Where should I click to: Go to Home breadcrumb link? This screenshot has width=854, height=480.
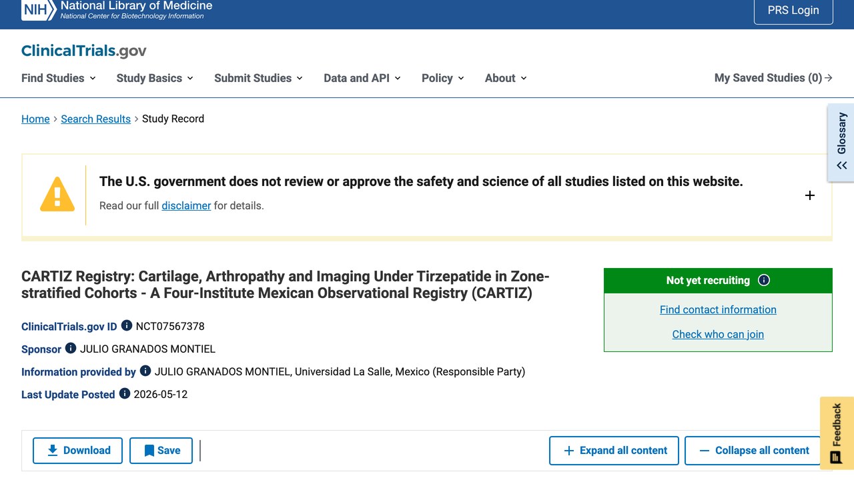tap(35, 119)
